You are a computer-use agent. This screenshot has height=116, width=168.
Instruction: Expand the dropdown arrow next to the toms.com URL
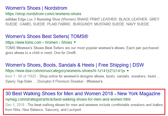click(75, 42)
